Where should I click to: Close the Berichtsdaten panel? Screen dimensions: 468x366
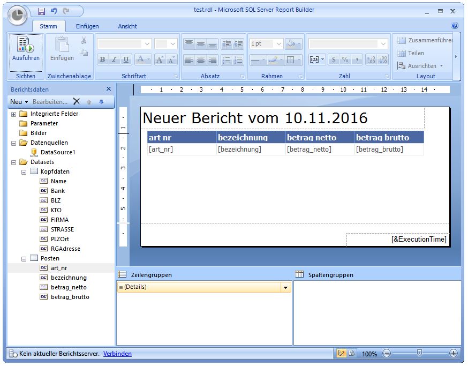coord(109,89)
